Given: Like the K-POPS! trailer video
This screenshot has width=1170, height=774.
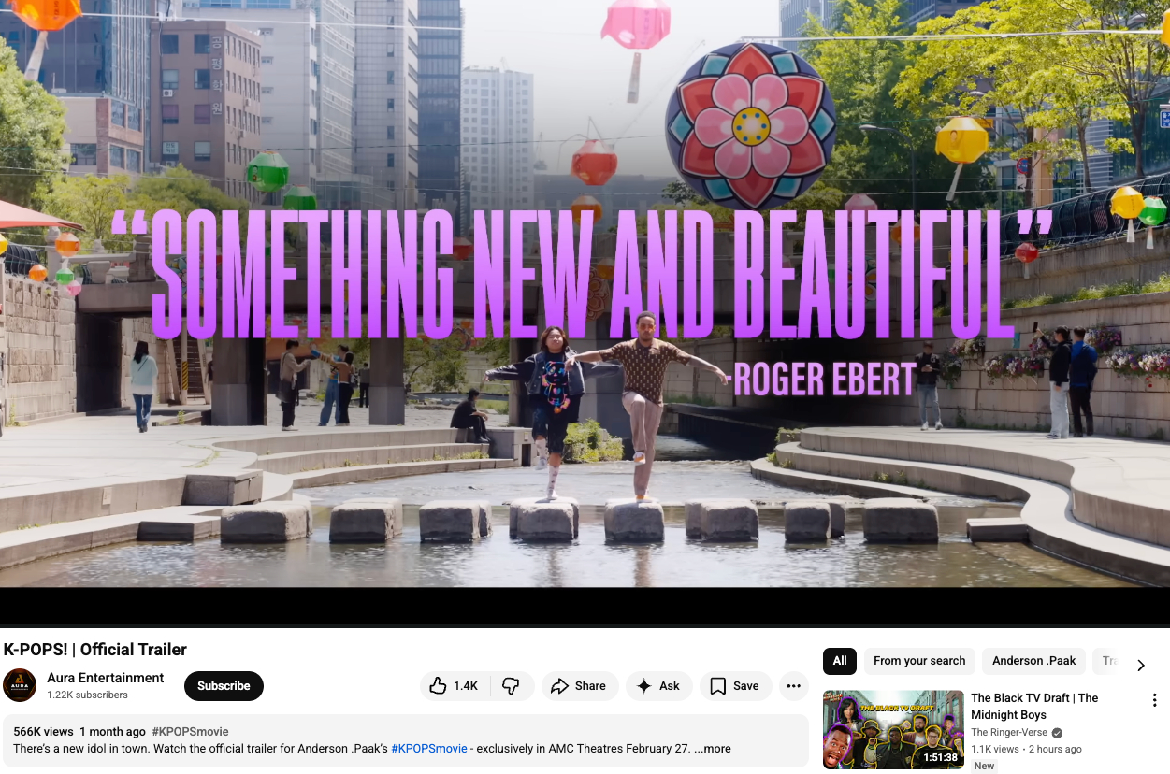Looking at the screenshot, I should click(x=455, y=686).
